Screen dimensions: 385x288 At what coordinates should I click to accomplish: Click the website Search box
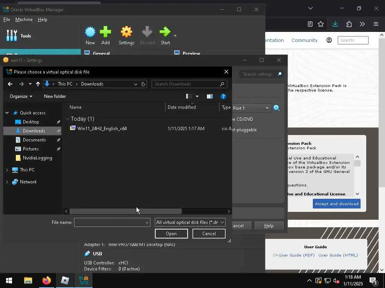tap(353, 40)
